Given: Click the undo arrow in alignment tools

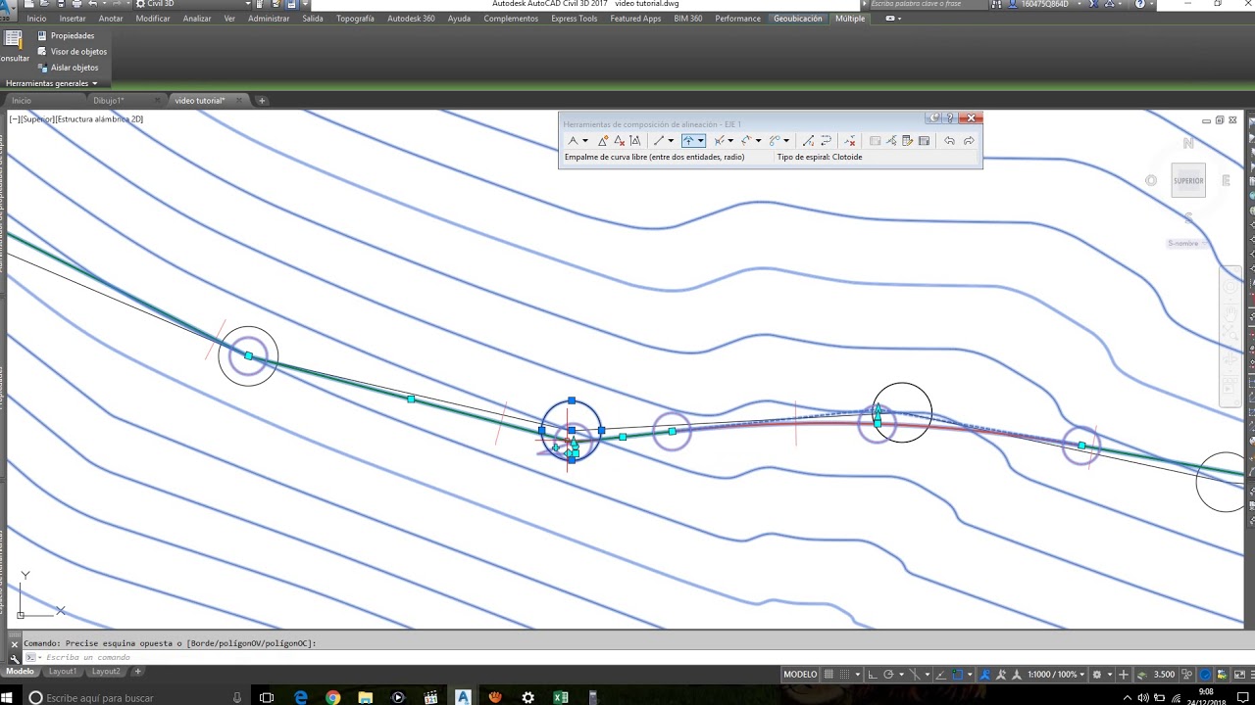Looking at the screenshot, I should coord(949,141).
